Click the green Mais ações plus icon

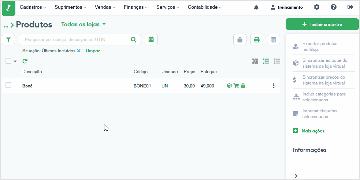tap(296, 131)
